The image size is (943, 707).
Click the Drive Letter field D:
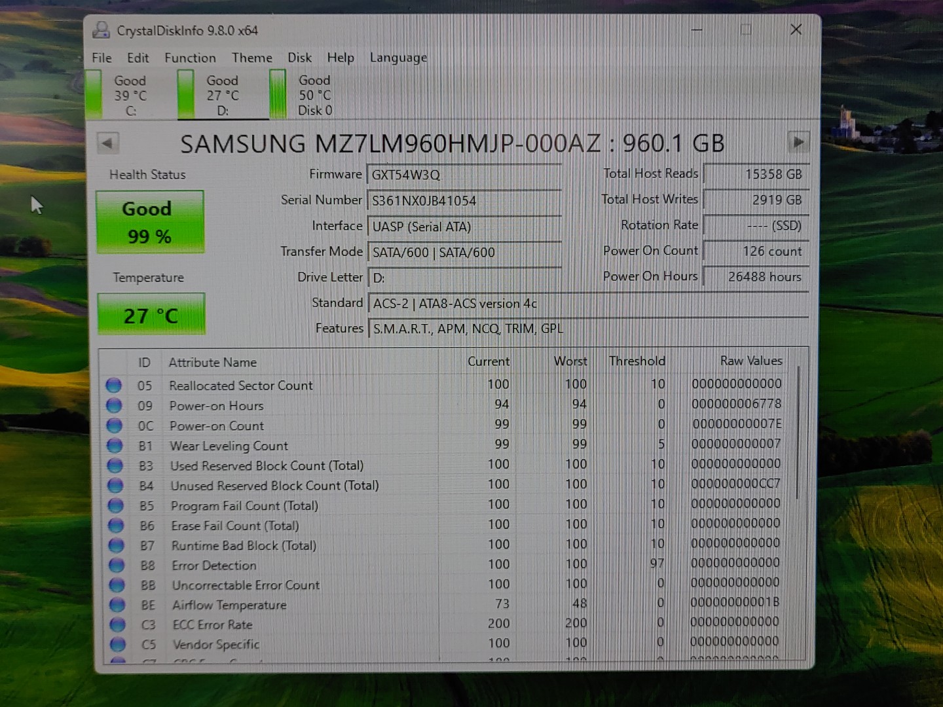pyautogui.click(x=464, y=278)
